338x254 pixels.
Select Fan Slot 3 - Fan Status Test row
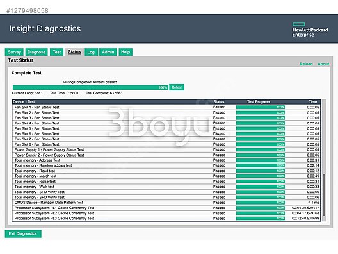coord(166,118)
